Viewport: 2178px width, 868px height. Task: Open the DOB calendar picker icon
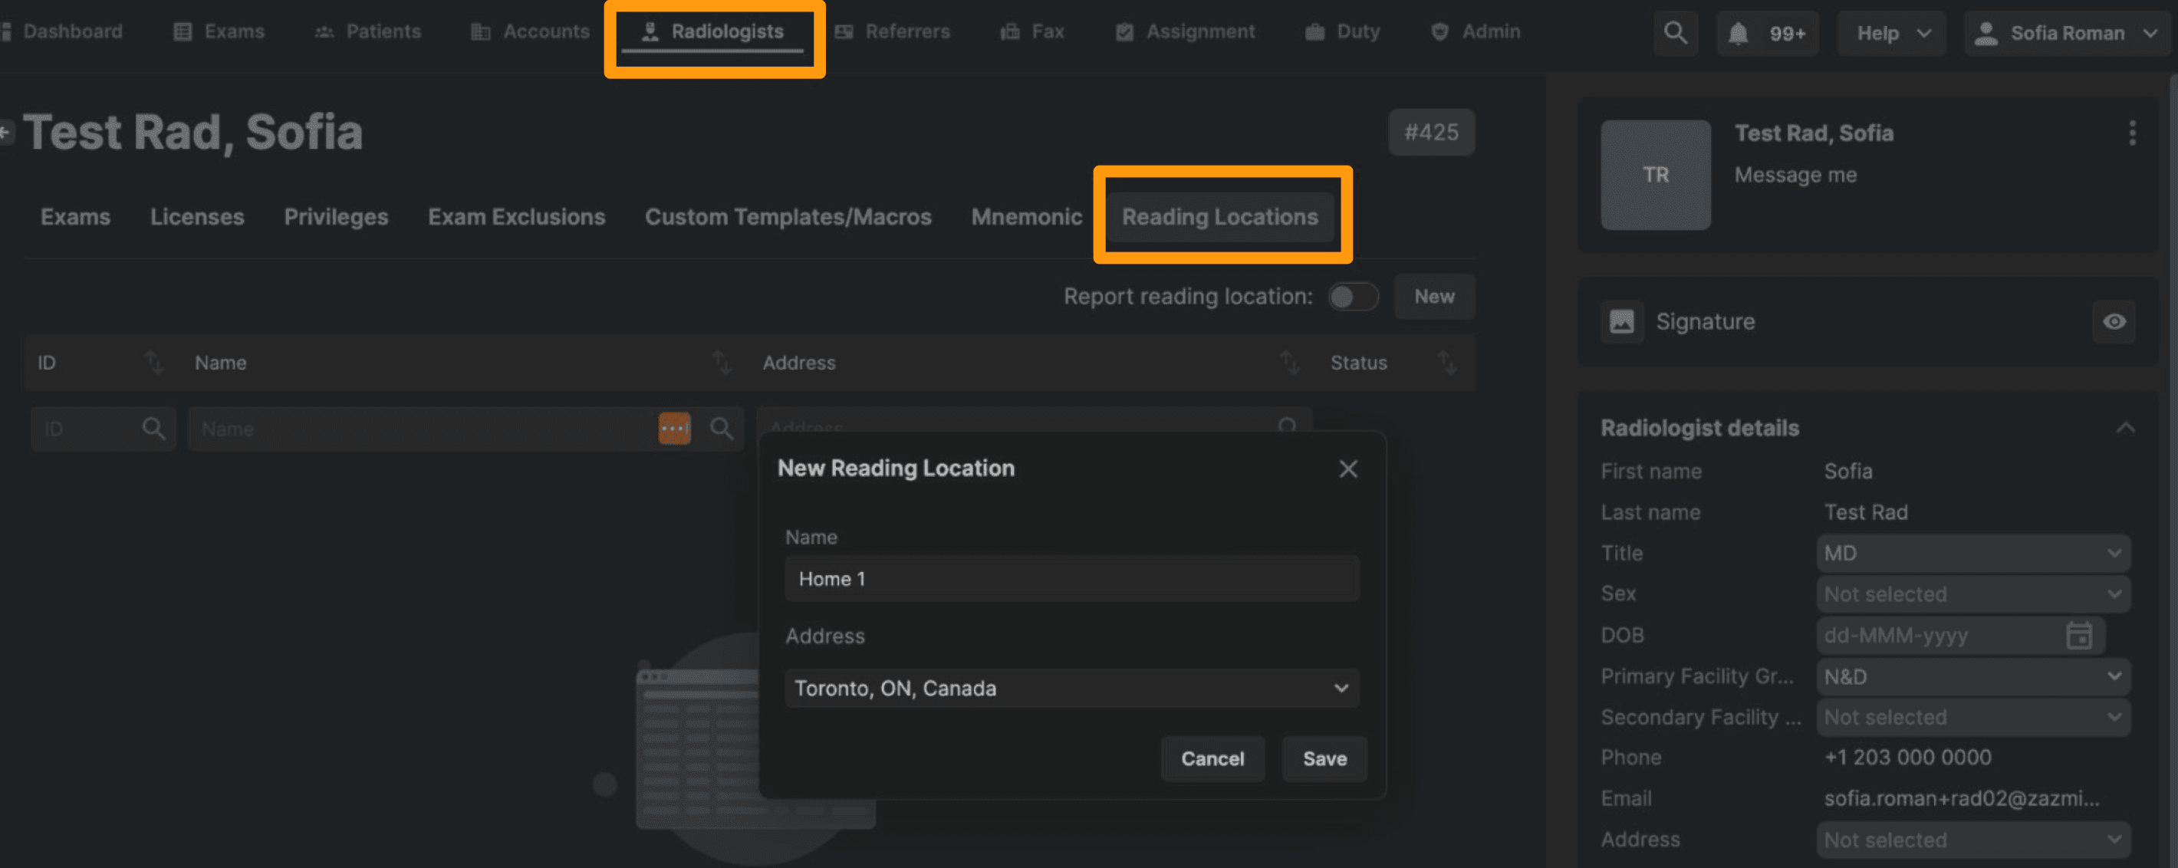2078,635
